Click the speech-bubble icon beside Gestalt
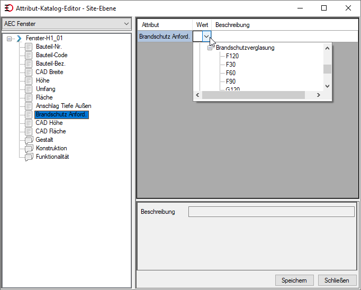 pos(29,140)
